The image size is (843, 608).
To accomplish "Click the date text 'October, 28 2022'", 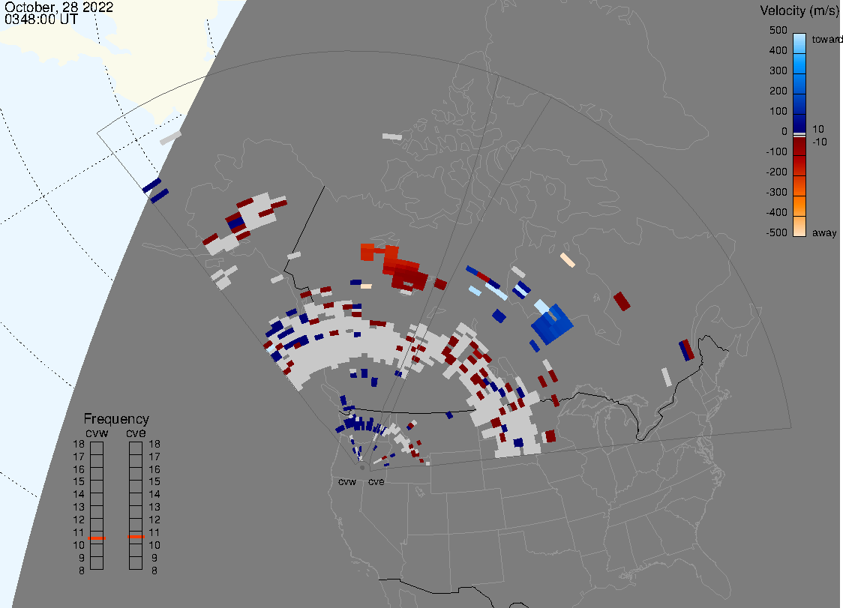I will click(58, 7).
